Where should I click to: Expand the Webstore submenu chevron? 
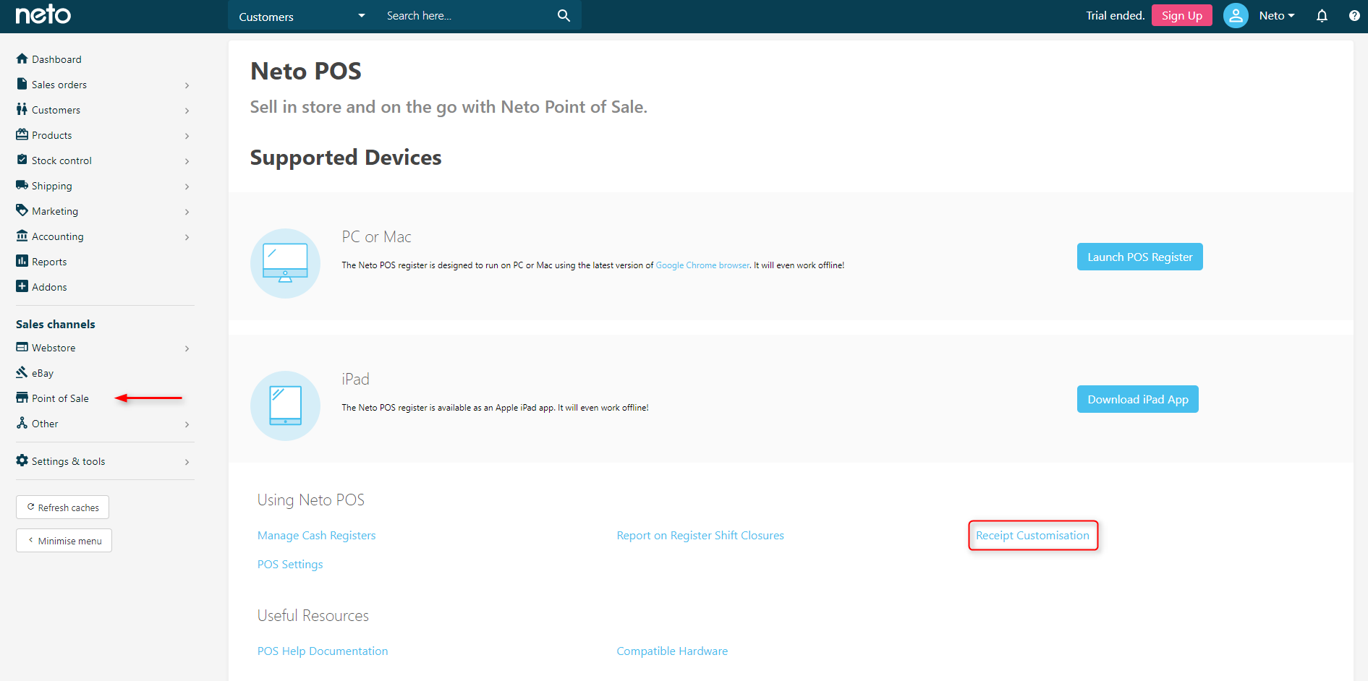coord(187,348)
